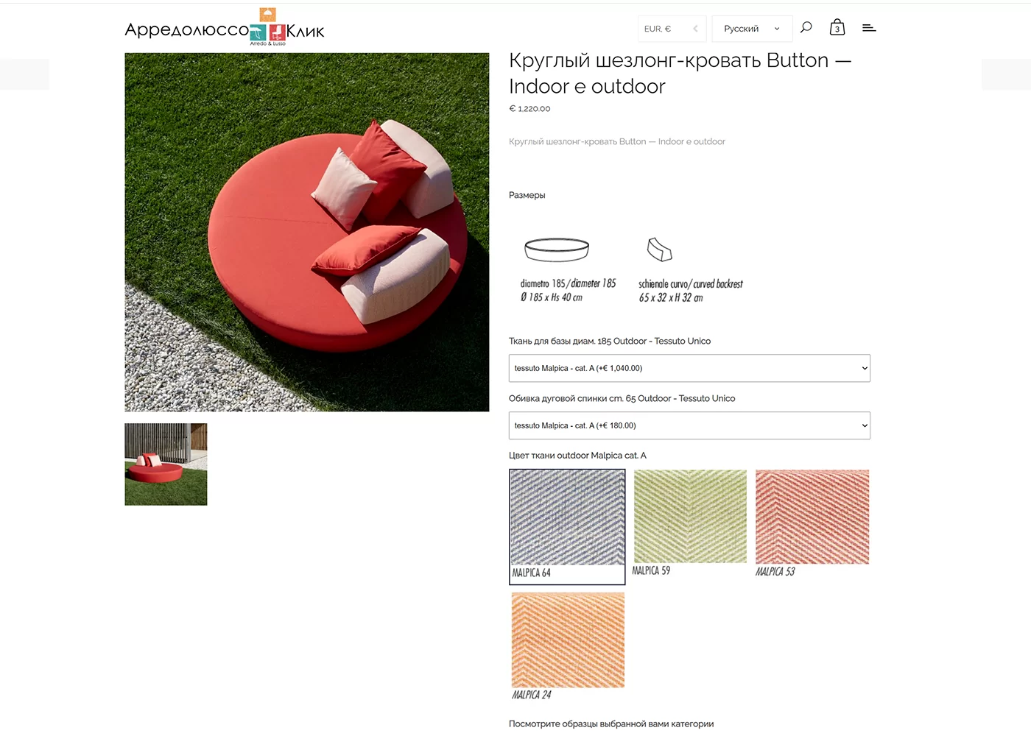Open the EUR currency selector
1031x736 pixels.
tap(672, 29)
